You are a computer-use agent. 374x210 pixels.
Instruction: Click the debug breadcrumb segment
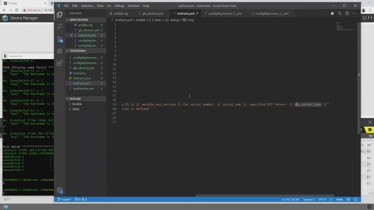tap(172, 20)
